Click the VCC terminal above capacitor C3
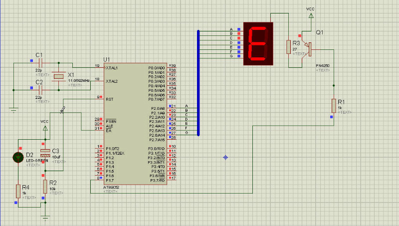Image resolution: width=399 pixels, height=226 pixels. [45, 128]
